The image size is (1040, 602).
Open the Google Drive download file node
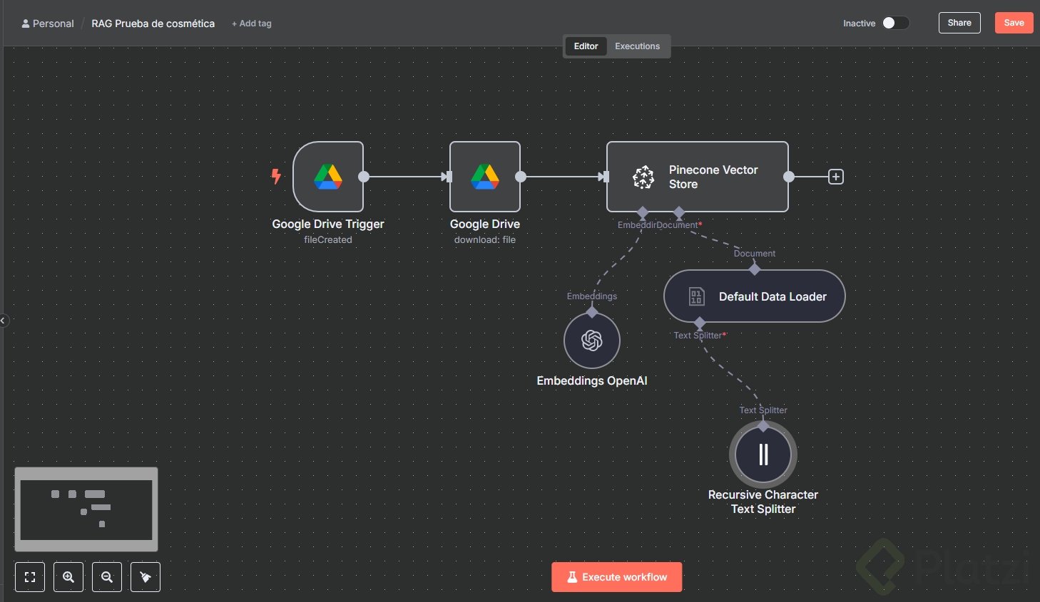point(485,177)
